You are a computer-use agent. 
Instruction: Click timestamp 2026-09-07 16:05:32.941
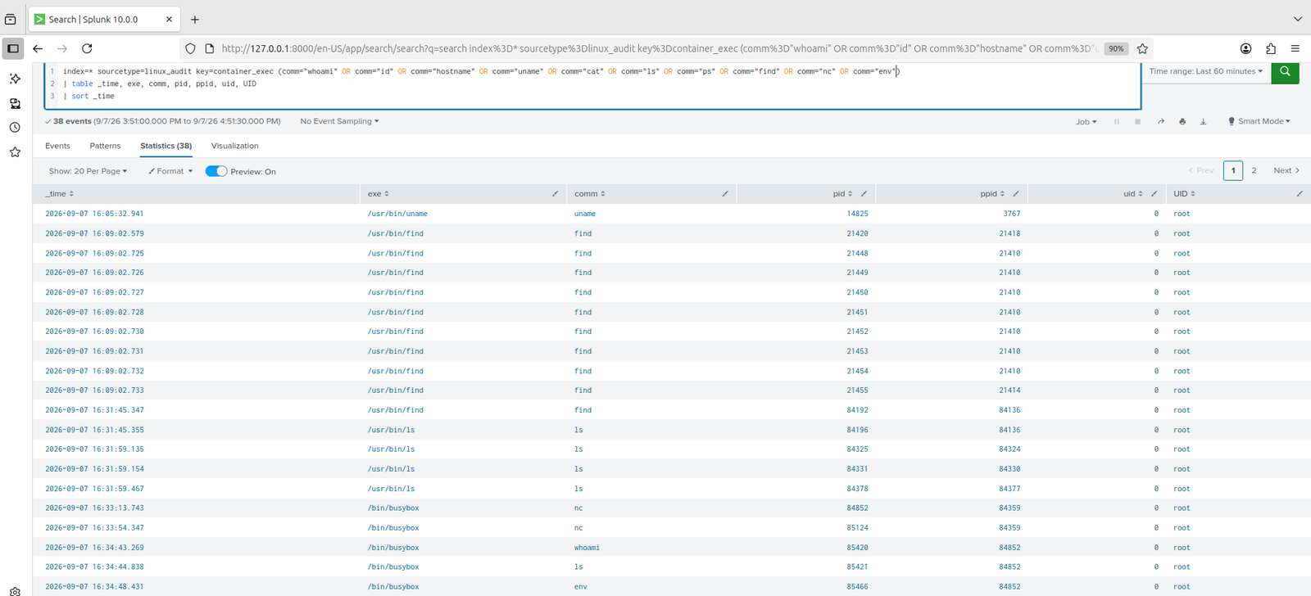point(94,214)
